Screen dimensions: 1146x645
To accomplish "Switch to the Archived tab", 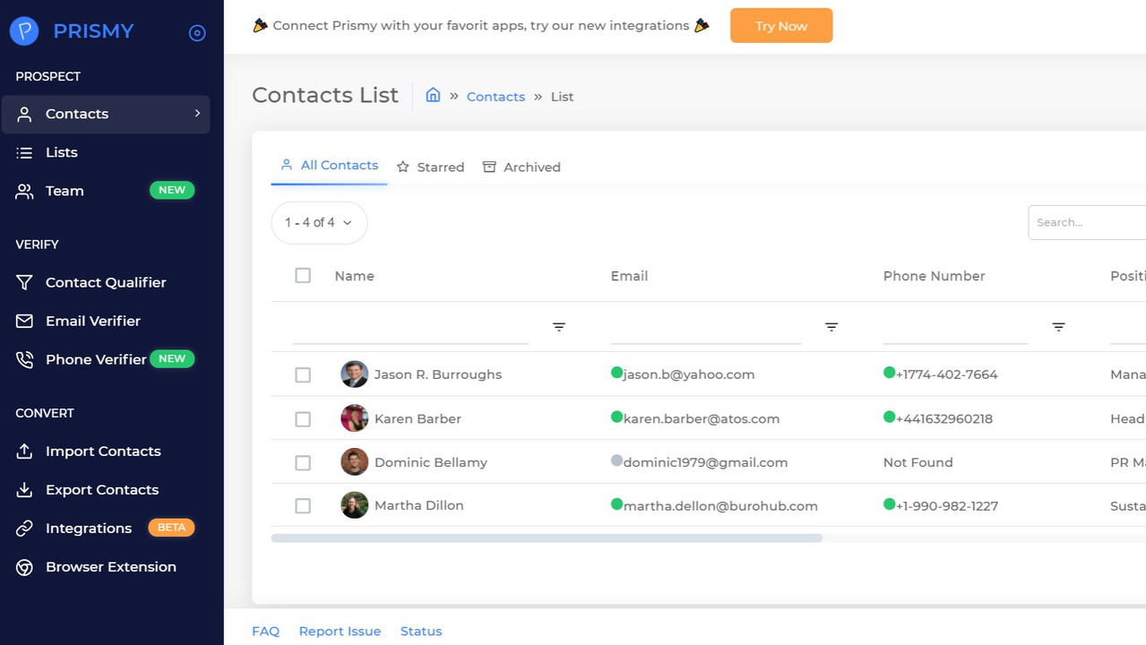I will 521,168.
